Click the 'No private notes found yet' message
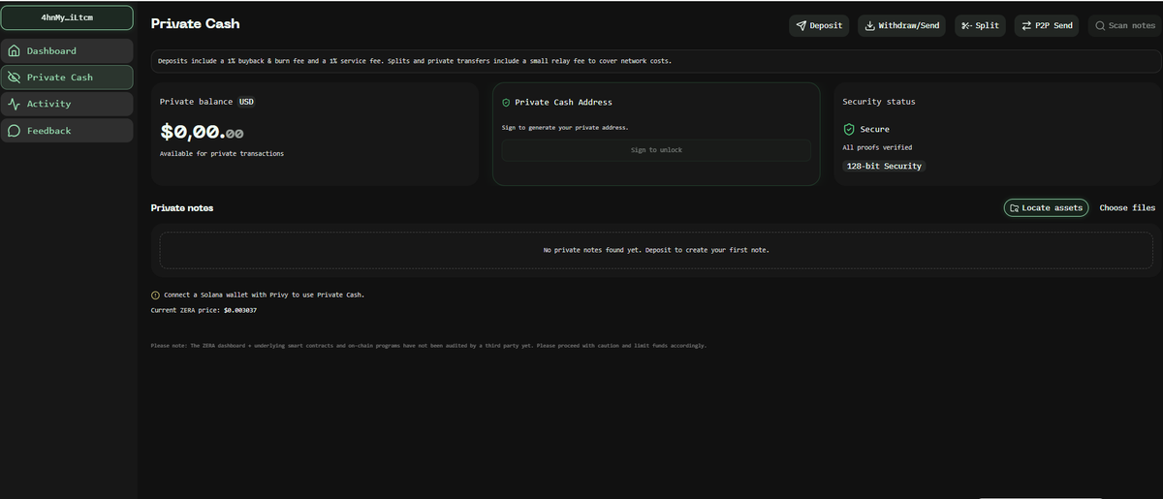 coord(656,250)
